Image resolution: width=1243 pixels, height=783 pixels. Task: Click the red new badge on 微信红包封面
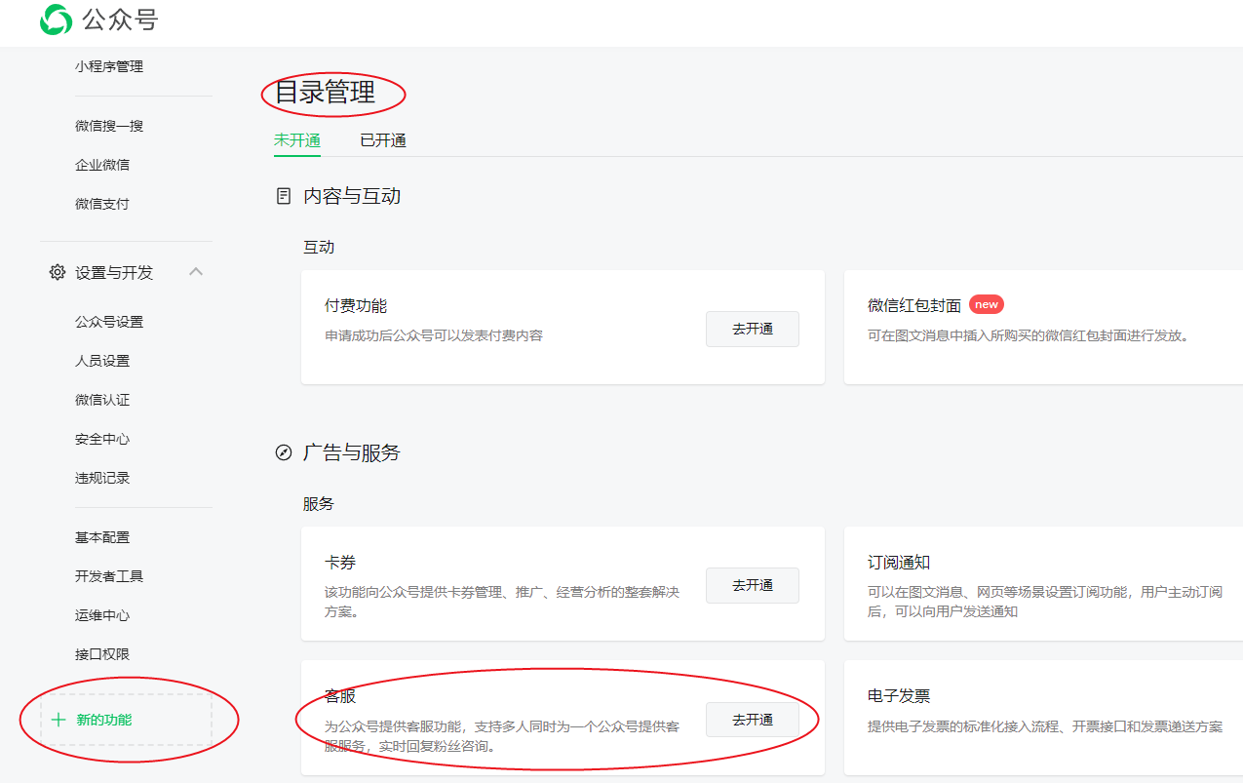[x=987, y=304]
